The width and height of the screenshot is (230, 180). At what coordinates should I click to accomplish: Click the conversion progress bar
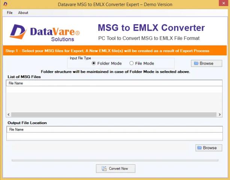(115, 160)
